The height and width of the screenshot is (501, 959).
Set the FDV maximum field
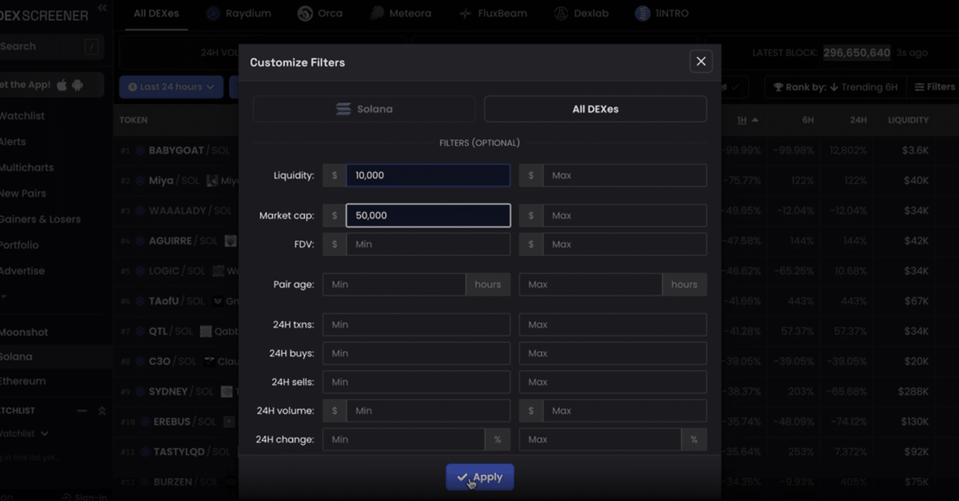(x=625, y=244)
